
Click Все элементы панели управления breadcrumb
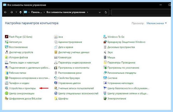point(66,12)
